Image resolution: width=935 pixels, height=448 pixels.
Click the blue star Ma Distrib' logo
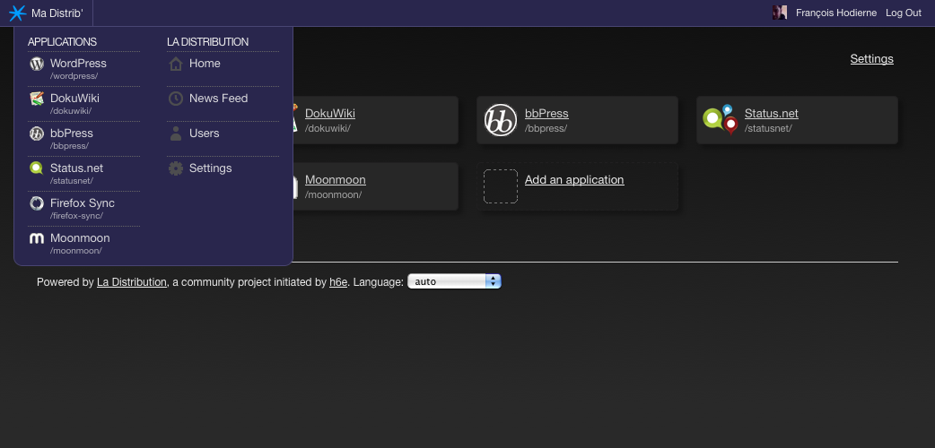point(17,13)
